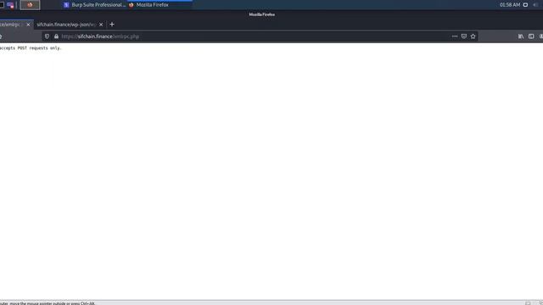
Task: Click the 'accepts POST requests only.' text
Action: click(31, 48)
